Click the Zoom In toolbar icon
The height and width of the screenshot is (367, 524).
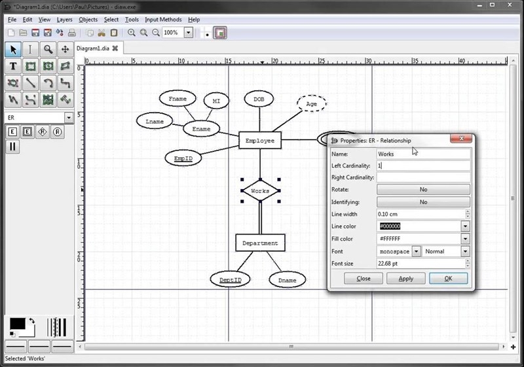[x=132, y=32]
